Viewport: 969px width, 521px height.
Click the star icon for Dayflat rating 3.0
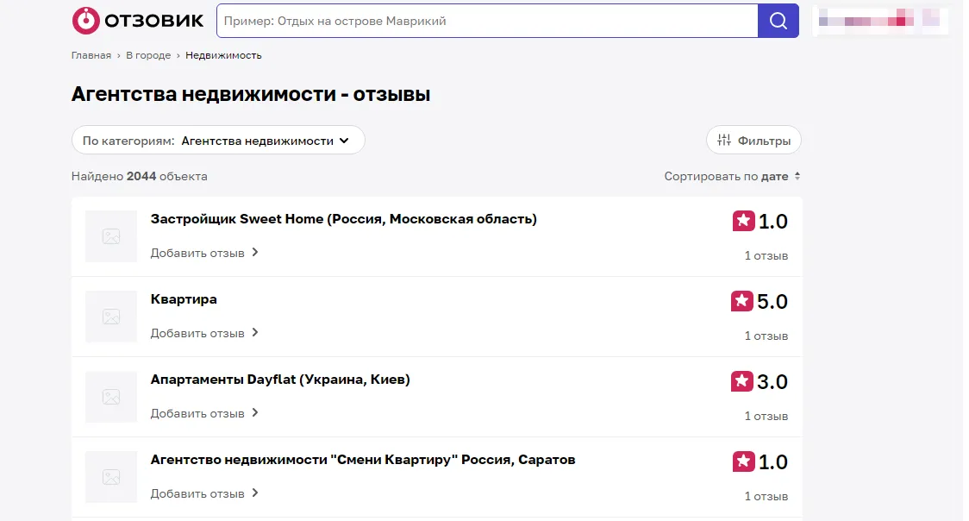tap(742, 381)
